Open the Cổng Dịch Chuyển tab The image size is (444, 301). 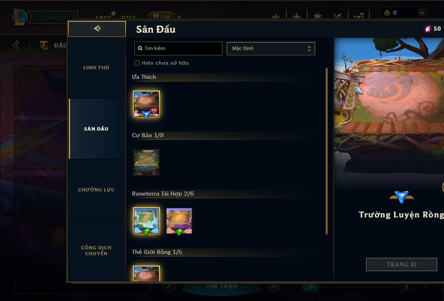pyautogui.click(x=96, y=251)
